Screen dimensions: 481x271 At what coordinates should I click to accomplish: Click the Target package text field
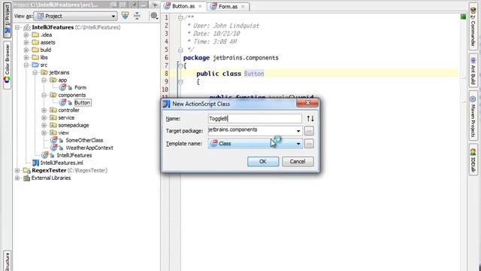252,130
